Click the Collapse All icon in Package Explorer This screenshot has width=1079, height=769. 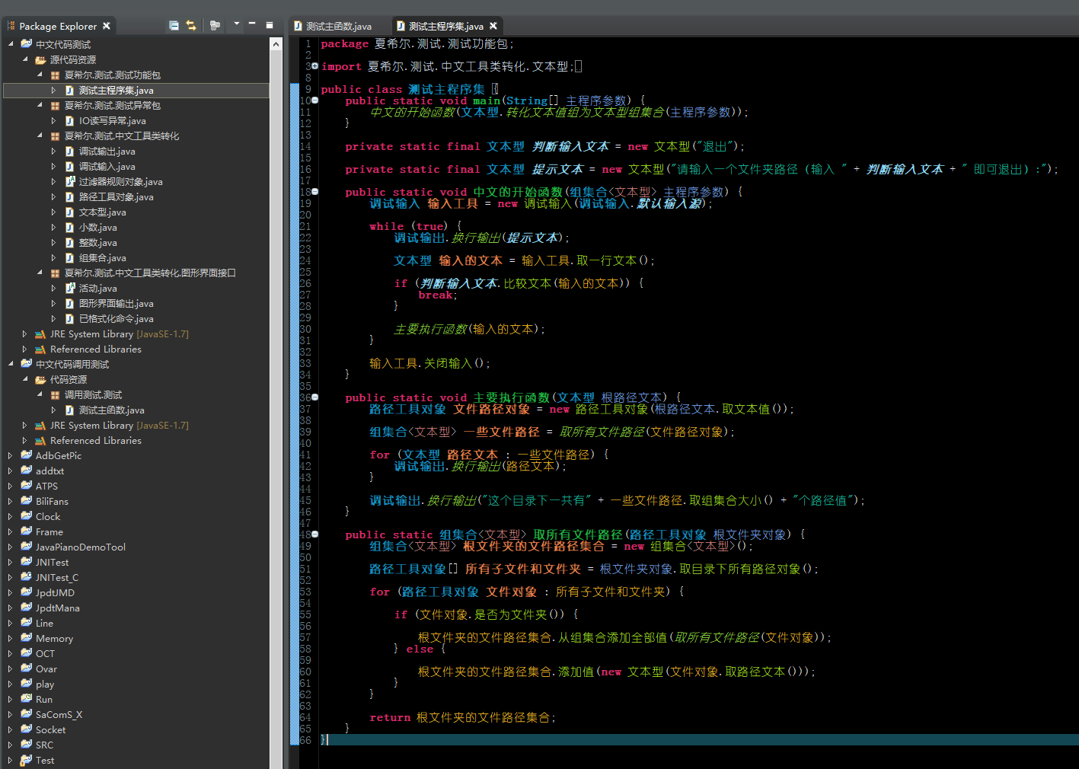174,25
